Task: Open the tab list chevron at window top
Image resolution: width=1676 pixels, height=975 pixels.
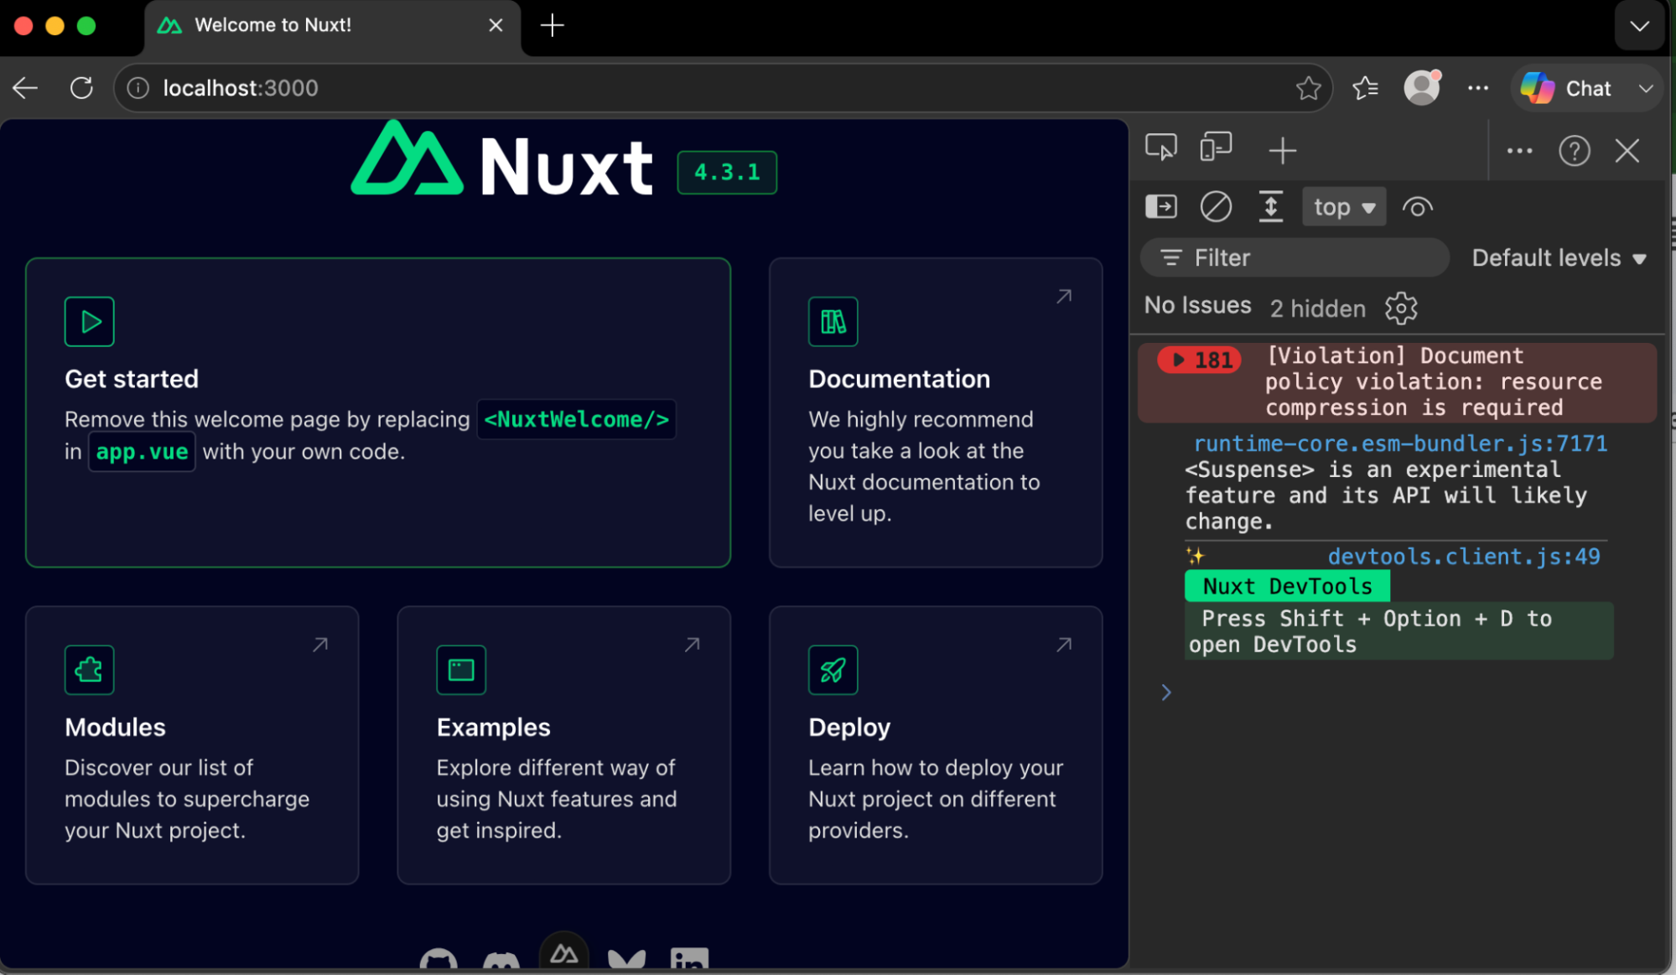Action: coord(1639,25)
